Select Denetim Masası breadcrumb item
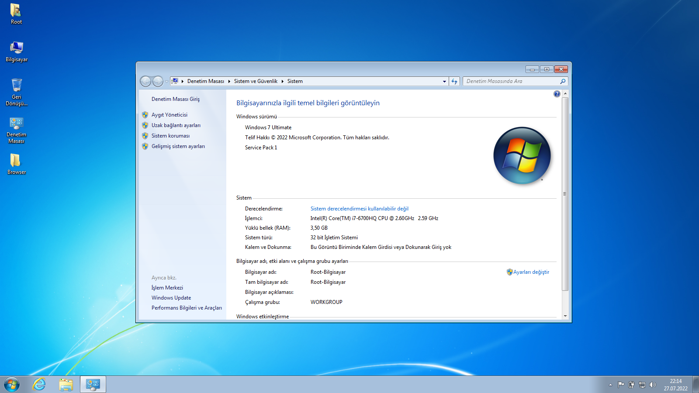The image size is (699, 393). (205, 81)
